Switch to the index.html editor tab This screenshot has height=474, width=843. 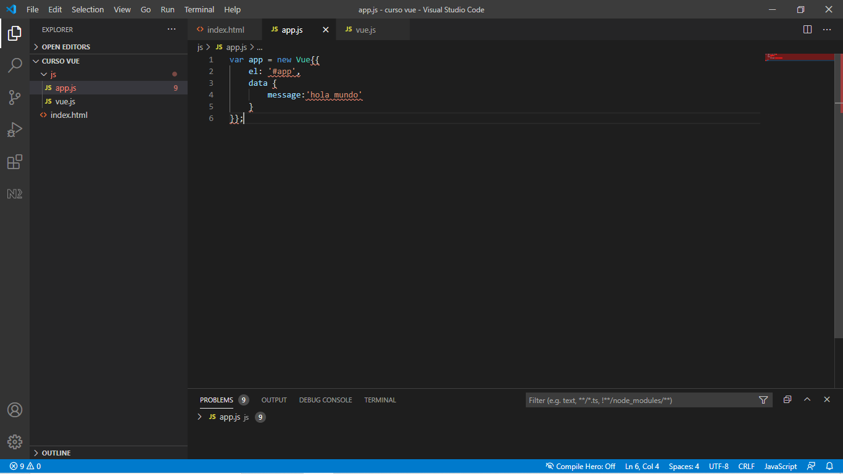point(225,30)
